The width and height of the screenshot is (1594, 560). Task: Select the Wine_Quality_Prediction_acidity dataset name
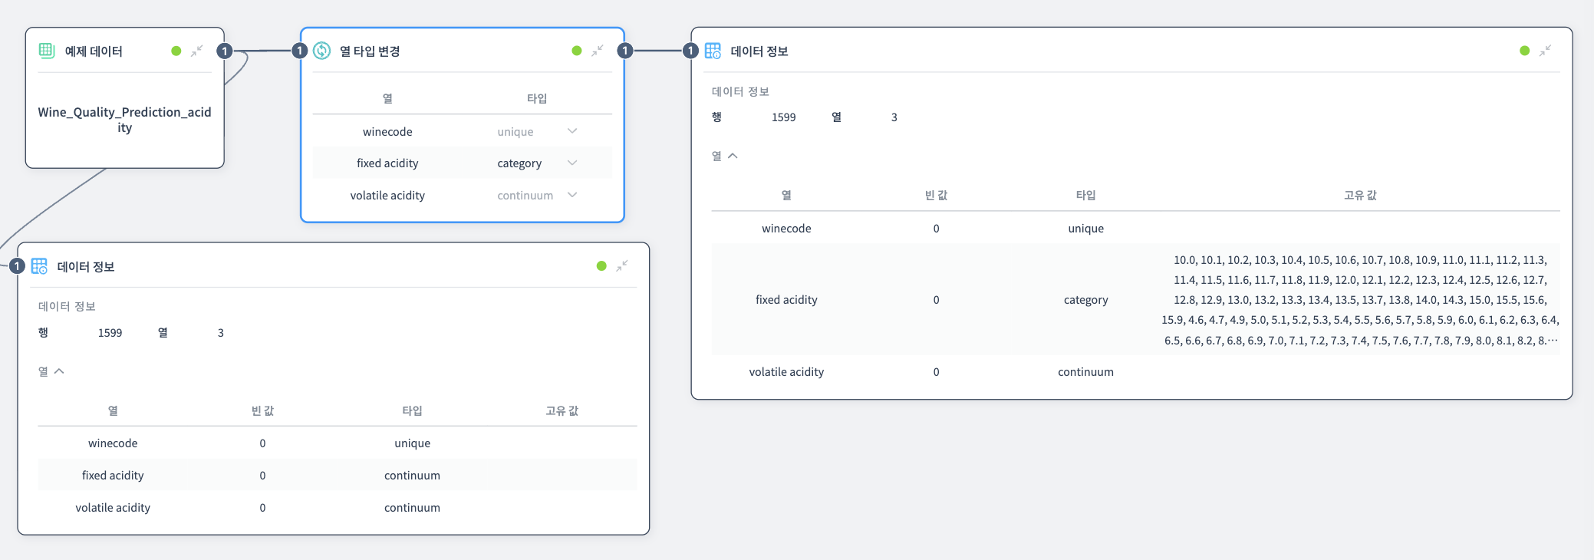(124, 120)
